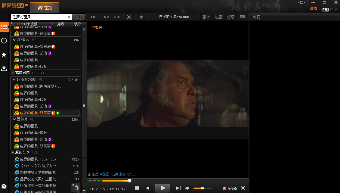Click the paused video frame

pyautogui.click(x=168, y=93)
